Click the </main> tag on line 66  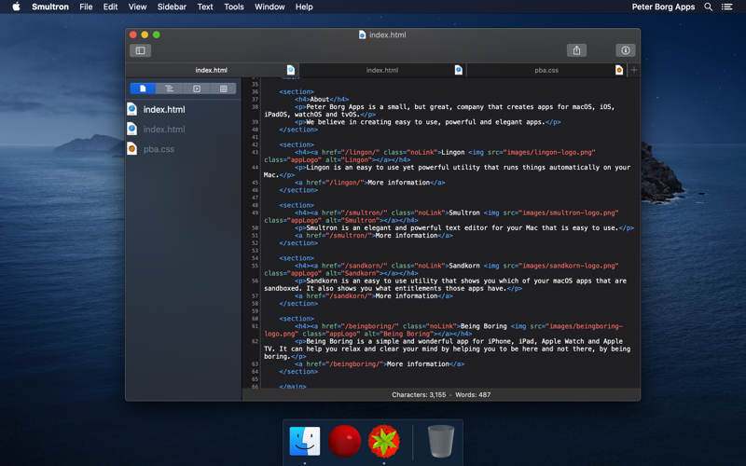pyautogui.click(x=293, y=386)
